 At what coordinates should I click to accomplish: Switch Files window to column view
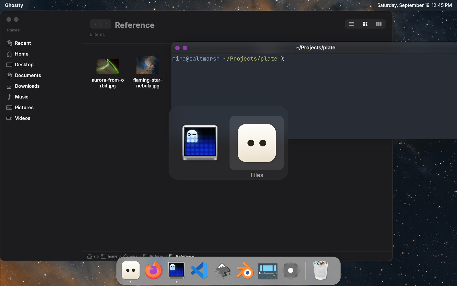[379, 24]
